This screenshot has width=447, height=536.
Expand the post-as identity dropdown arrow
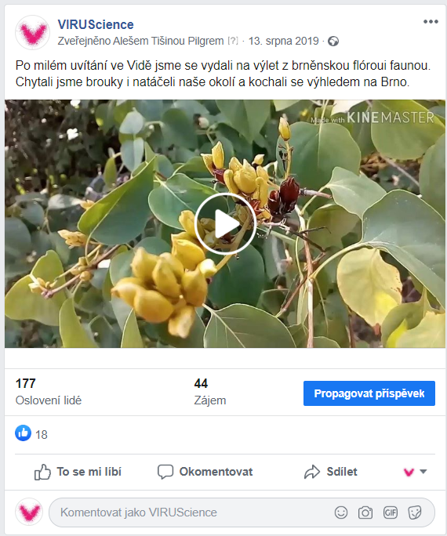point(423,472)
